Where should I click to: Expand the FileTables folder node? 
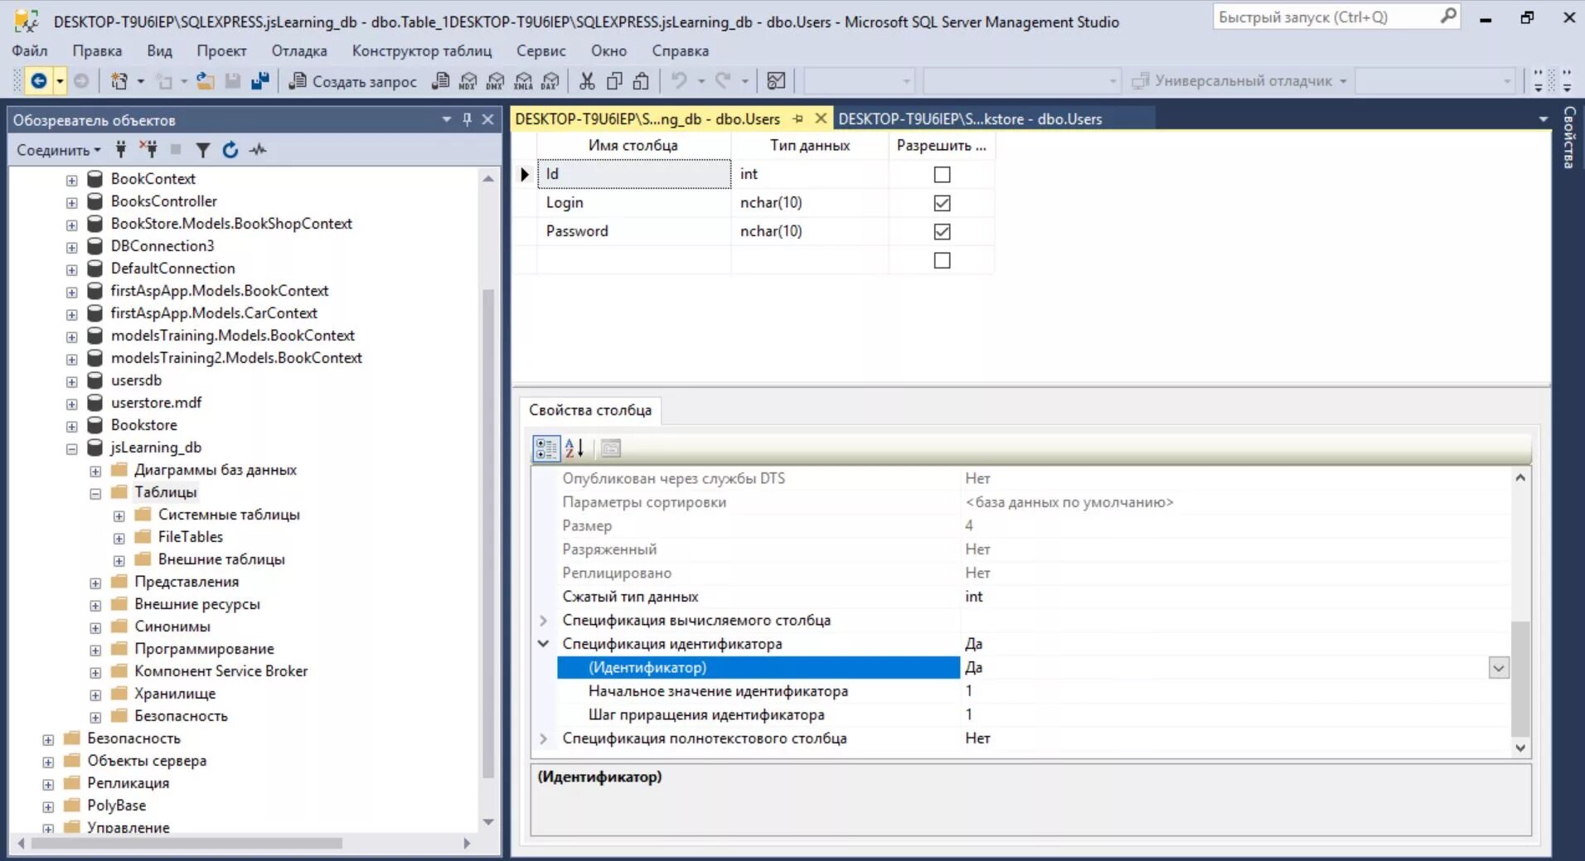[x=119, y=538]
